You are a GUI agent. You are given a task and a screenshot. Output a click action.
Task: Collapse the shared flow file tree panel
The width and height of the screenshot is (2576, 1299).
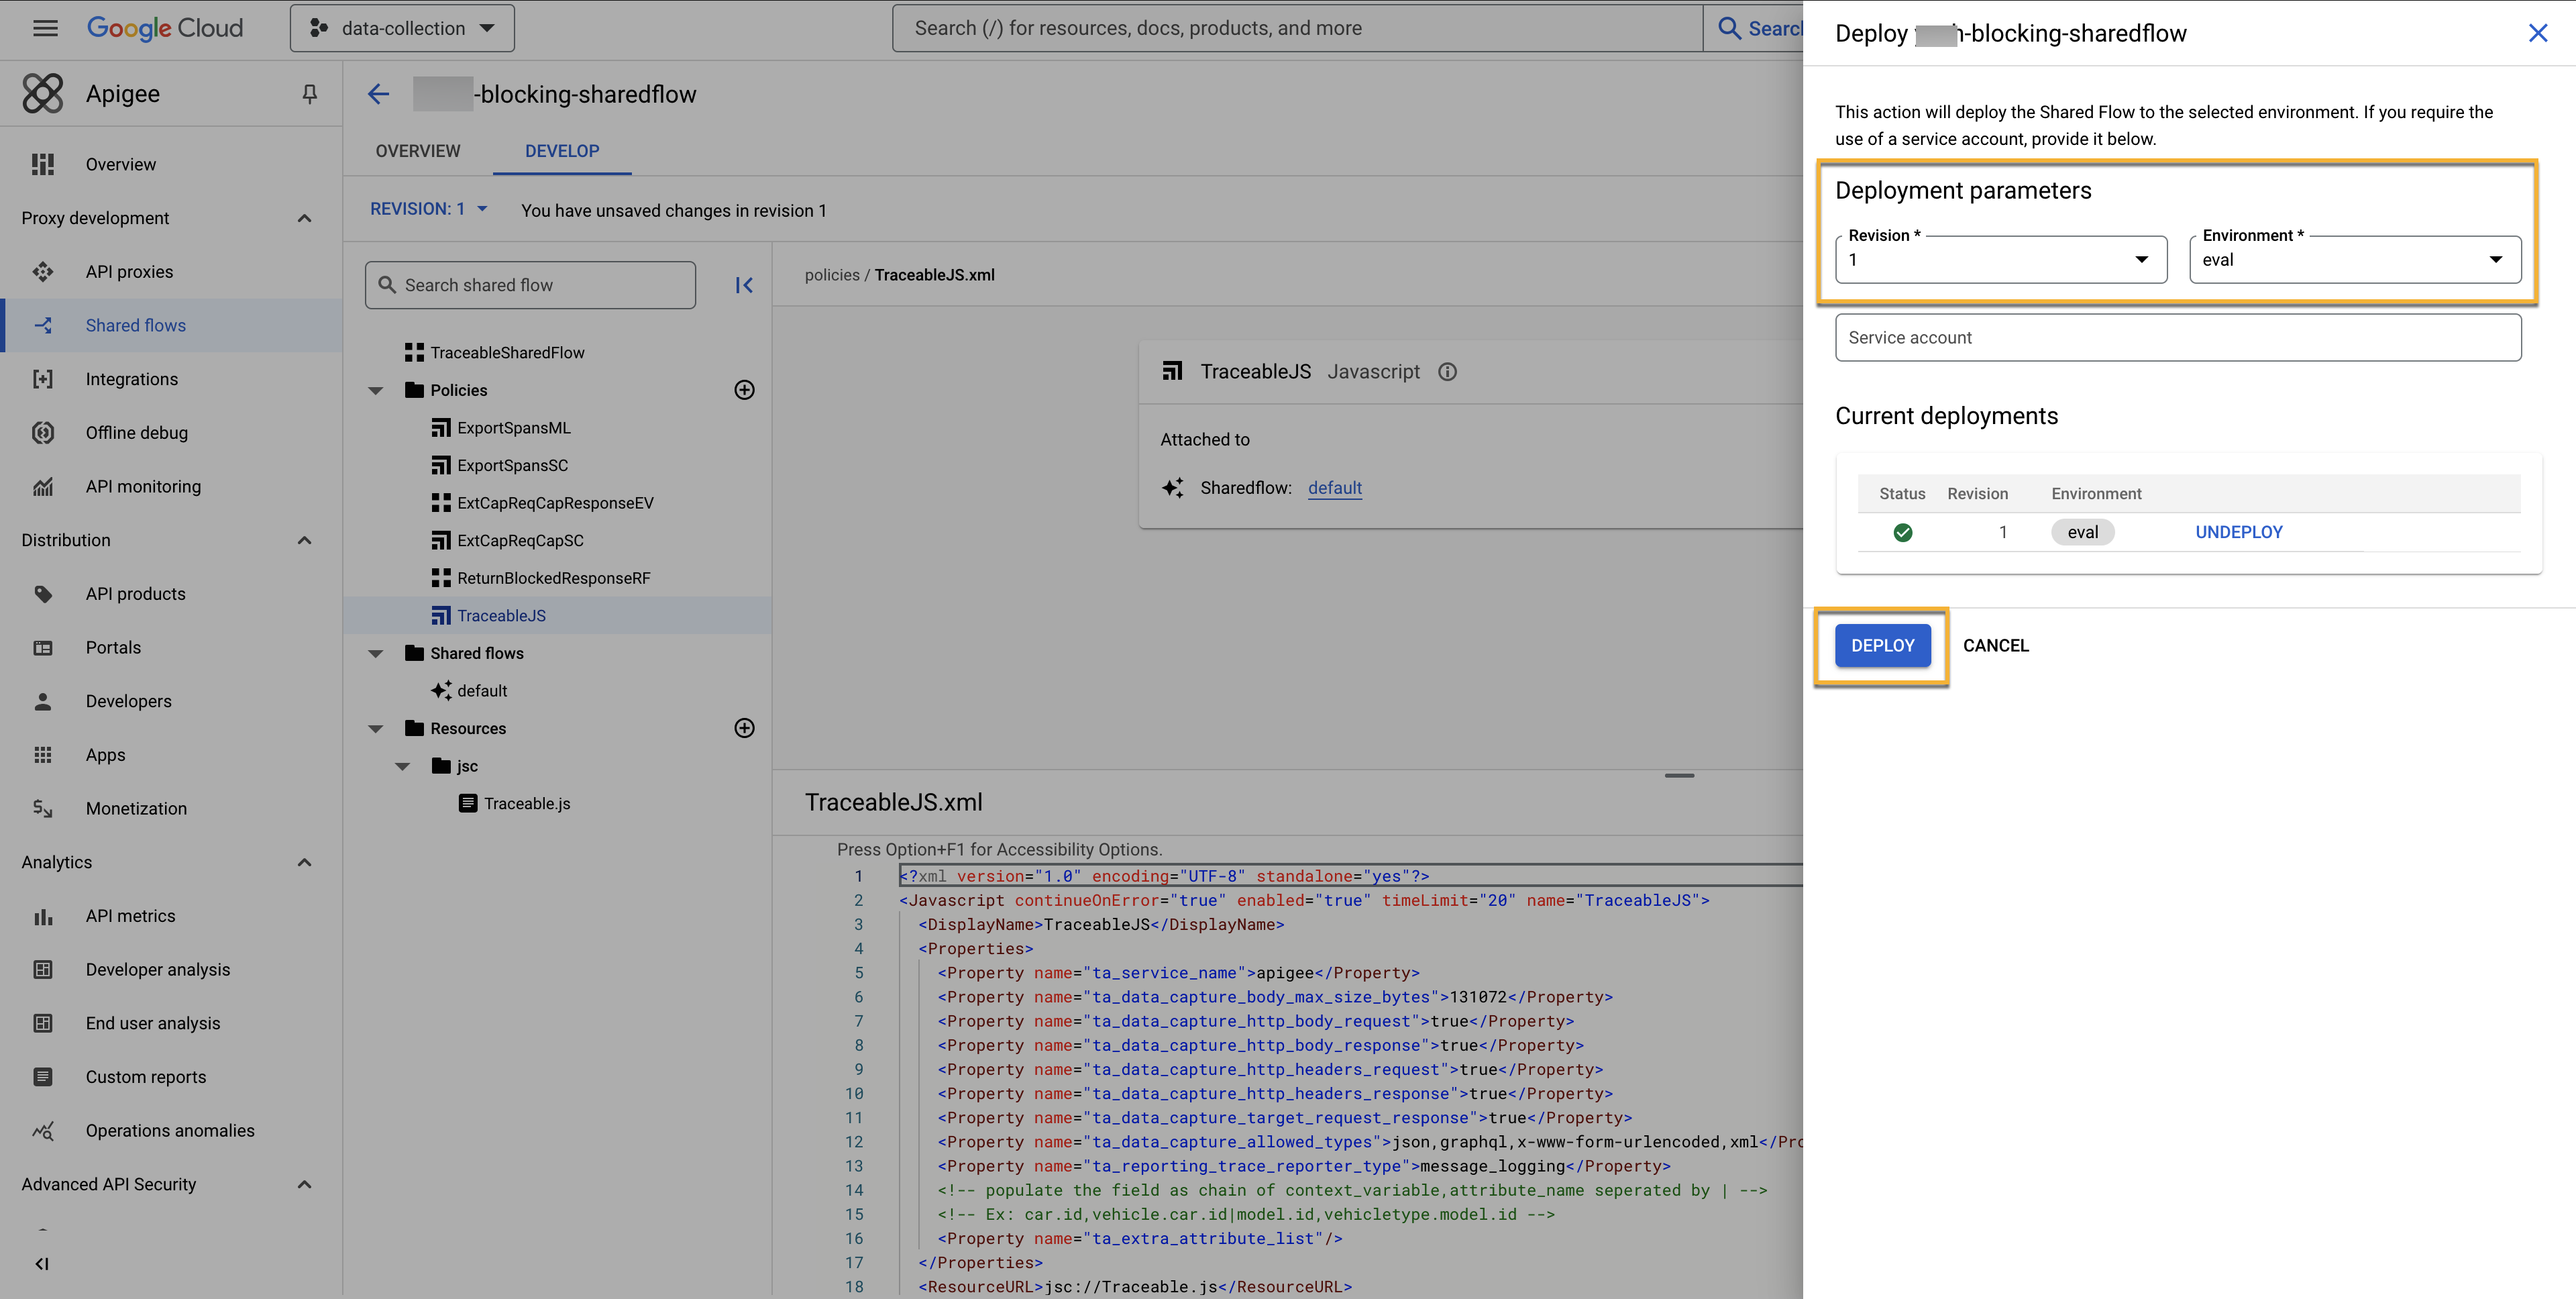click(744, 285)
